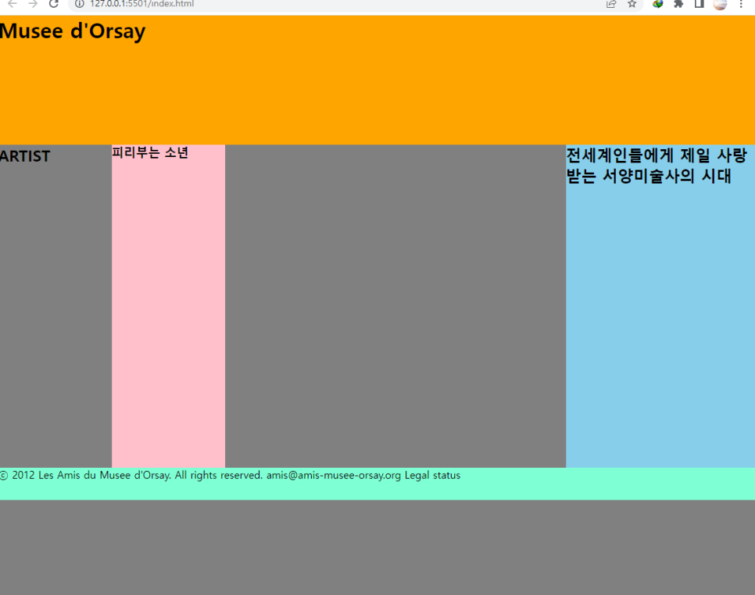Bookmark this page with the star icon
The image size is (755, 595).
[x=632, y=4]
